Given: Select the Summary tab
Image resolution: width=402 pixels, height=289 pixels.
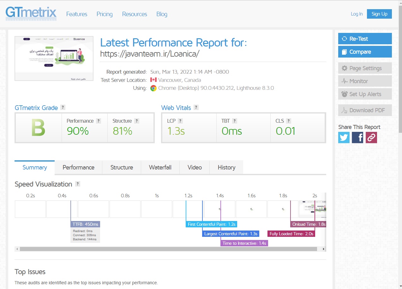Looking at the screenshot, I should tap(35, 168).
